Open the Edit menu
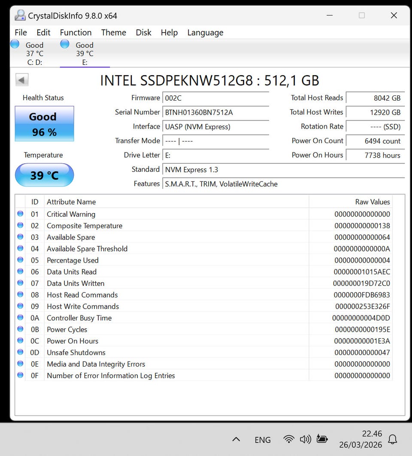The height and width of the screenshot is (456, 412). click(43, 33)
